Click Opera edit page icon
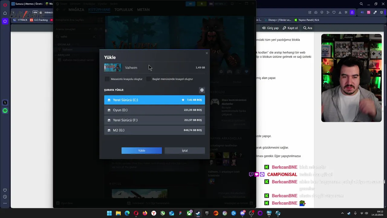 (310, 12)
